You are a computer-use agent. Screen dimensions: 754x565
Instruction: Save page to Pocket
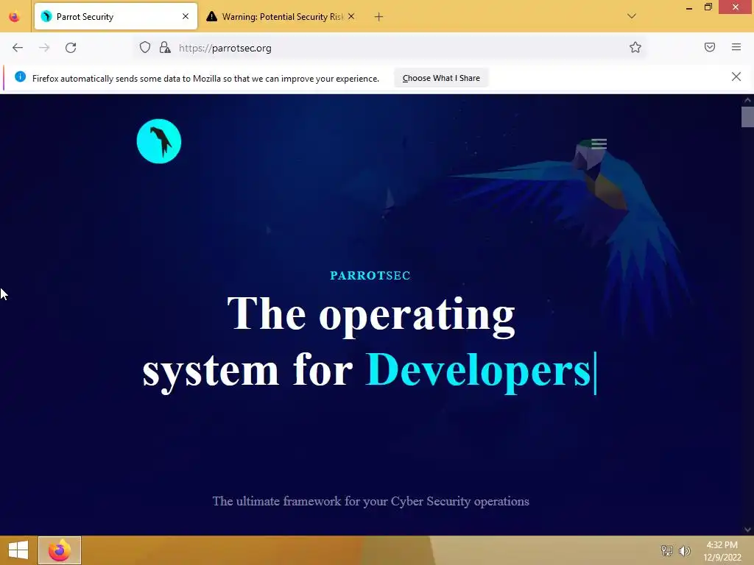click(710, 47)
